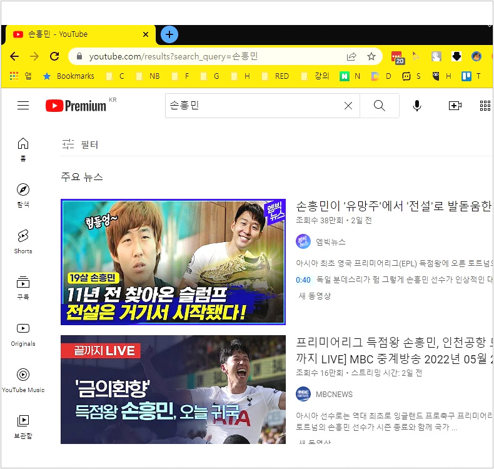
Task: Open the gray profile extension icon
Action: [x=436, y=56]
